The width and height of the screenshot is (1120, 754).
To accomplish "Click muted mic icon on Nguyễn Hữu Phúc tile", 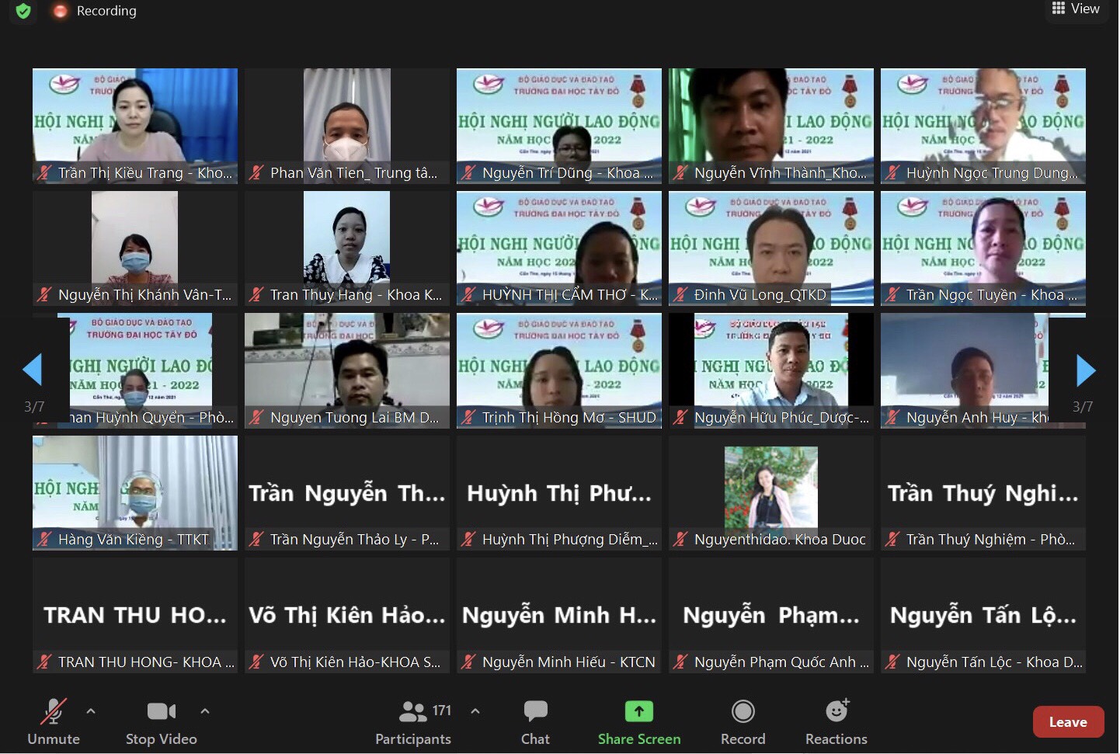I will [680, 418].
